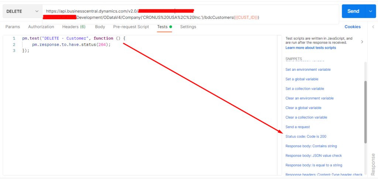The height and width of the screenshot is (180, 378).
Task: Click the {{CUST_ID}} variable in the URL
Action: point(246,18)
